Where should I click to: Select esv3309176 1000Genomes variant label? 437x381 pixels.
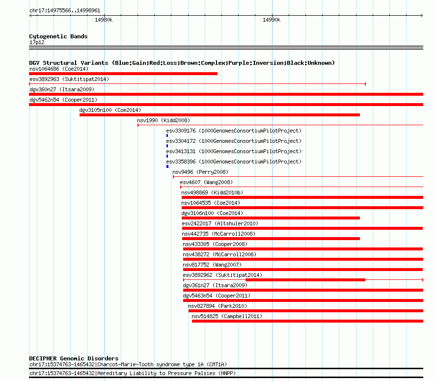(234, 131)
